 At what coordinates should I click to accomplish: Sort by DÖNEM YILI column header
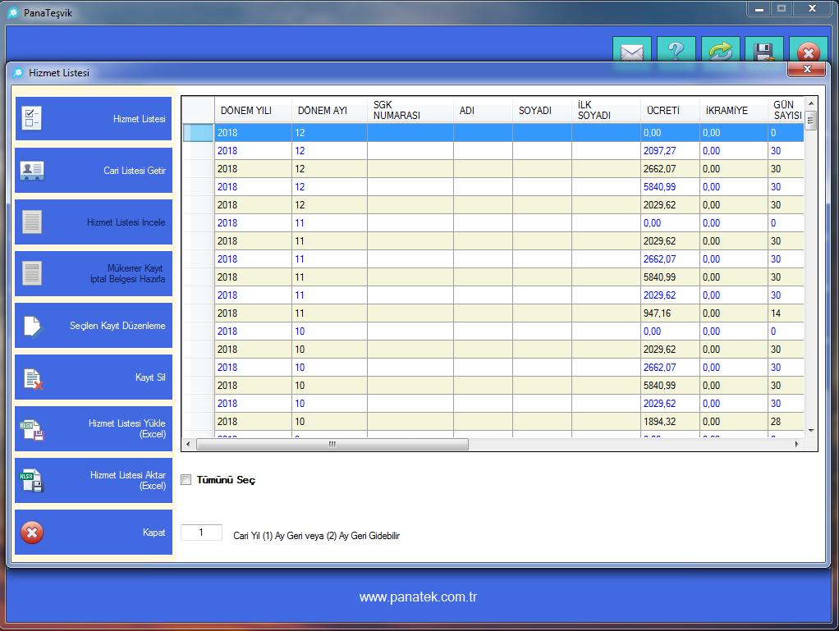click(x=253, y=110)
